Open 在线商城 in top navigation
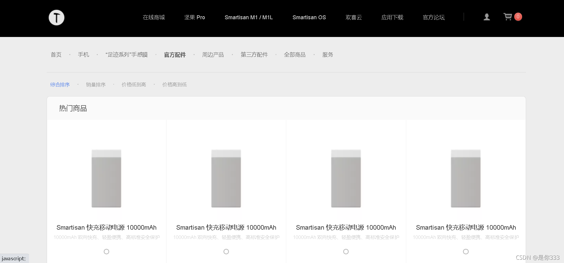 pos(154,17)
